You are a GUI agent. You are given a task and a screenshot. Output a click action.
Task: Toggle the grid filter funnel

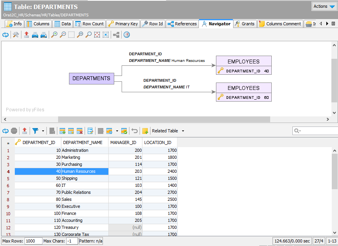tap(35, 131)
